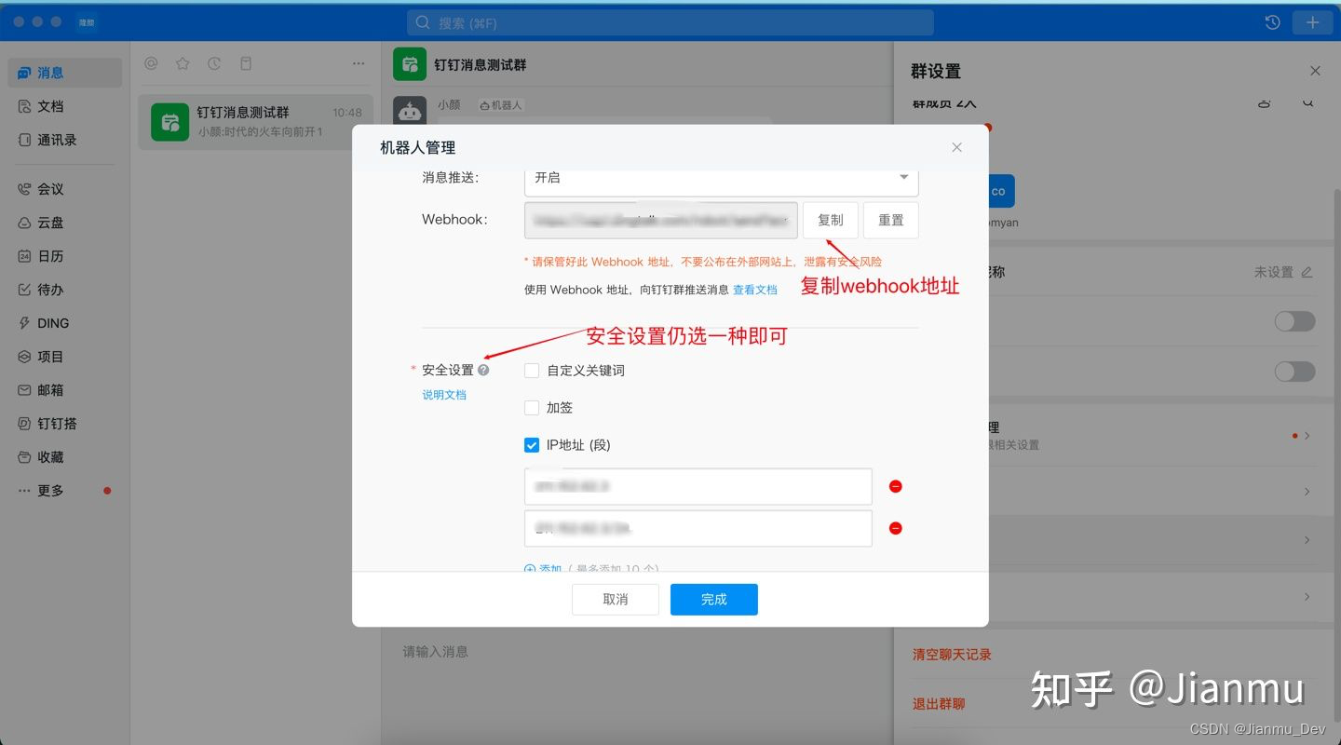The width and height of the screenshot is (1341, 745).
Task: Click the star filter icon above chat list
Action: 183,63
